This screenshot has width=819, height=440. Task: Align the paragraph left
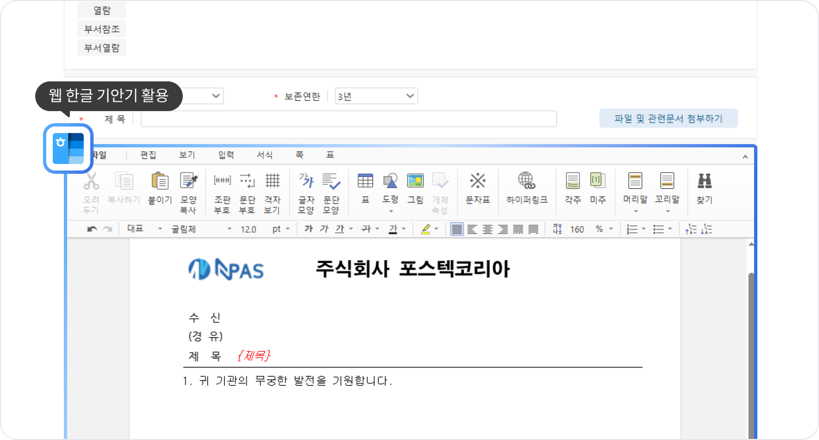click(x=472, y=229)
